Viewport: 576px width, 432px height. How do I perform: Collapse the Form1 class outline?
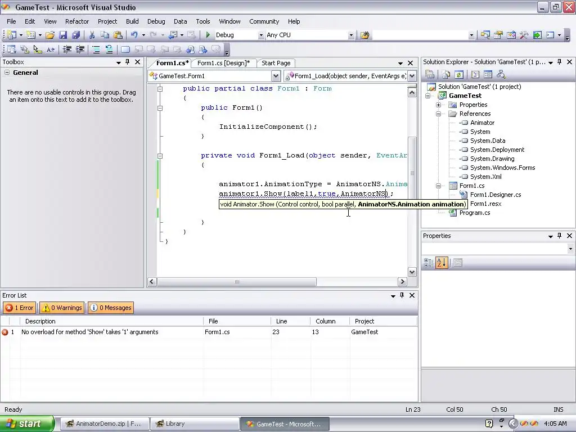pyautogui.click(x=160, y=89)
